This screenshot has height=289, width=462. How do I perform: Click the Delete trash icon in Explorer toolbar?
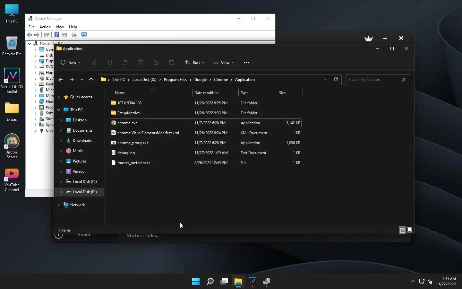tap(171, 63)
